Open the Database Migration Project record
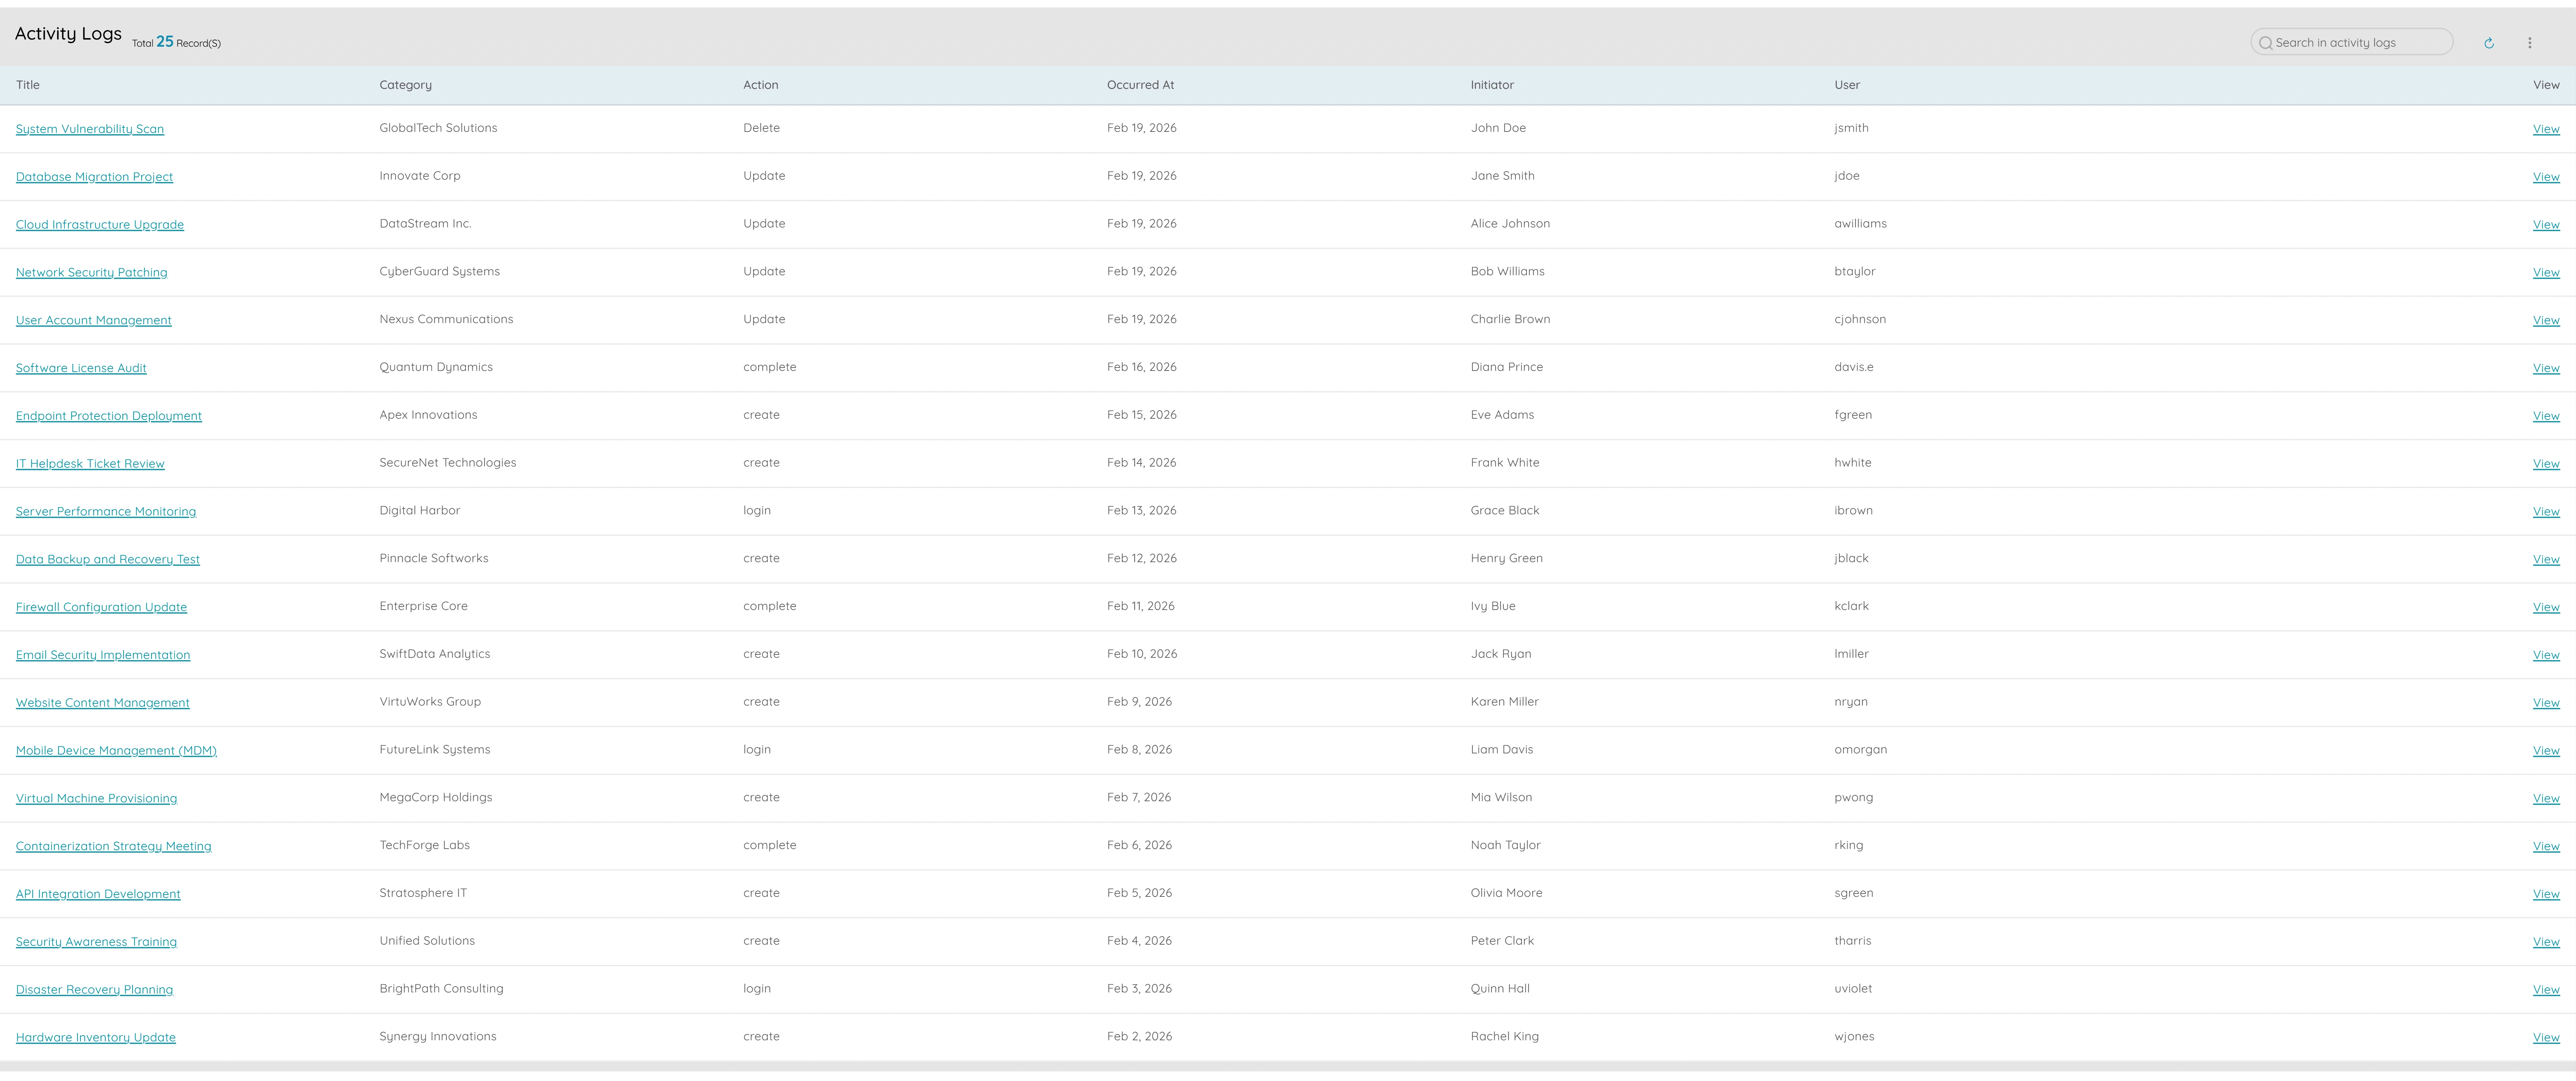Viewport: 2576px width, 1081px height. tap(94, 176)
